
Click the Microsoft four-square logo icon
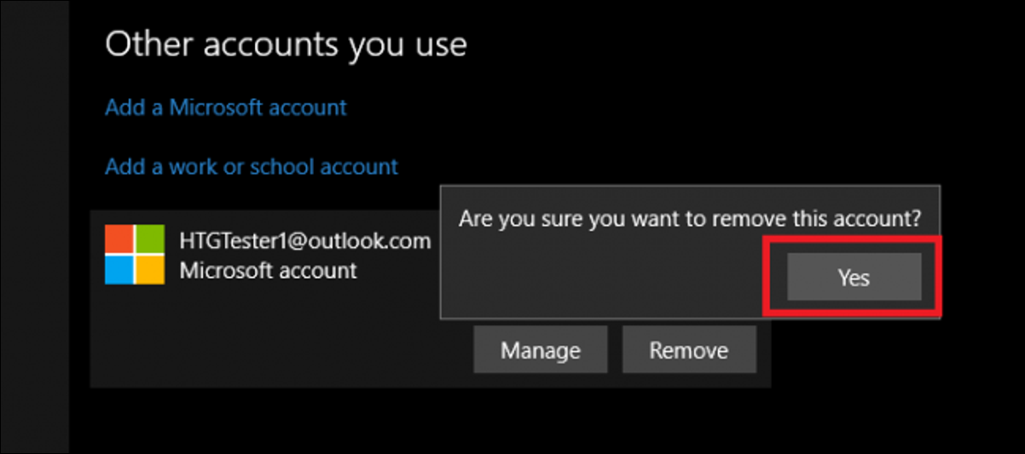coord(135,255)
